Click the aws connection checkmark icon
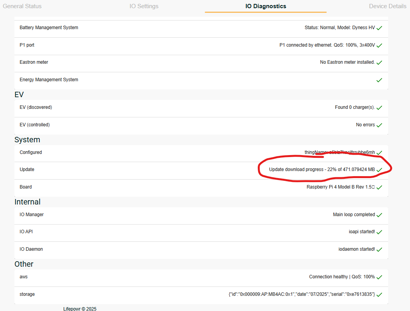The height and width of the screenshot is (311, 410). pos(379,277)
